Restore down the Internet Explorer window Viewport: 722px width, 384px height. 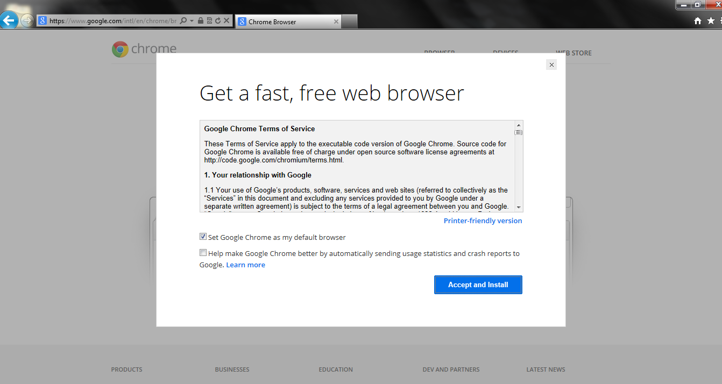(697, 4)
